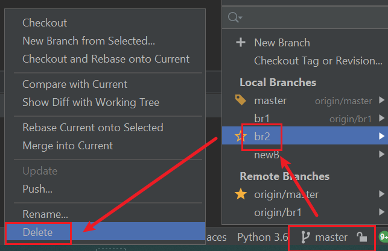Select the origin/master remote branch
The width and height of the screenshot is (388, 251).
coord(286,195)
